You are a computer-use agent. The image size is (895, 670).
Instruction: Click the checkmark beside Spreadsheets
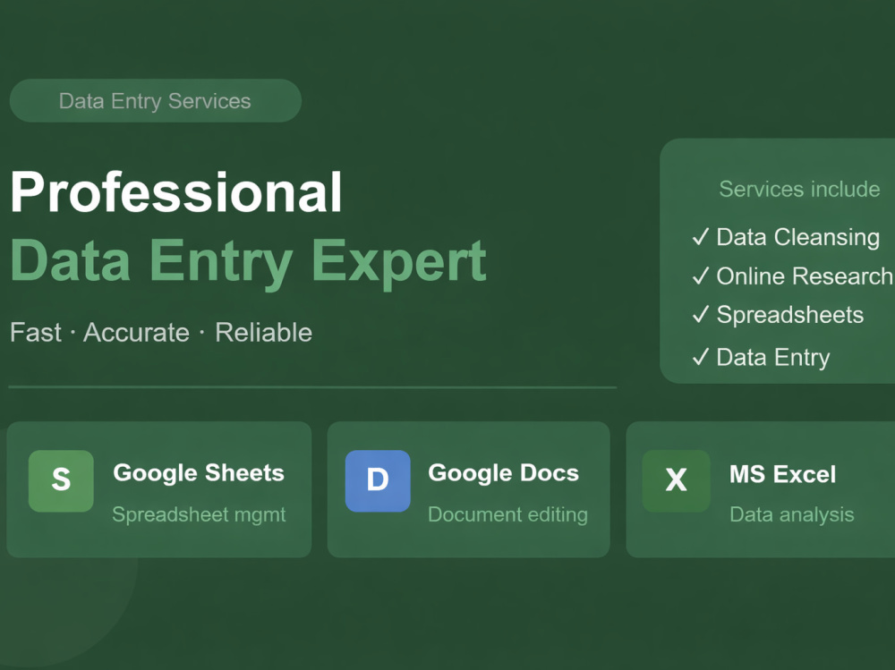[701, 314]
